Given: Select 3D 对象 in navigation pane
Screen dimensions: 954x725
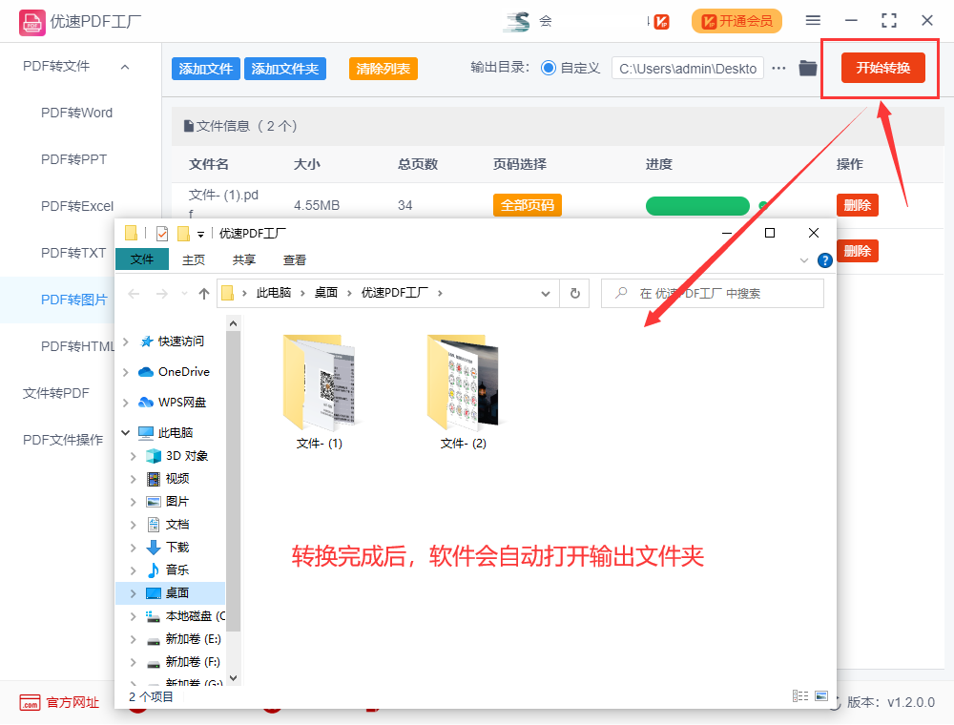Looking at the screenshot, I should (x=177, y=456).
